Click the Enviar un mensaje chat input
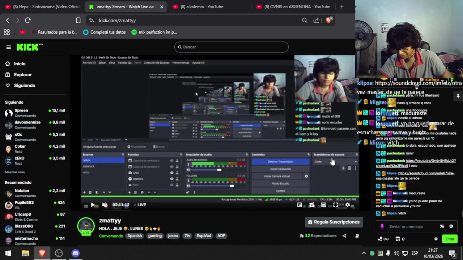 tap(406, 226)
